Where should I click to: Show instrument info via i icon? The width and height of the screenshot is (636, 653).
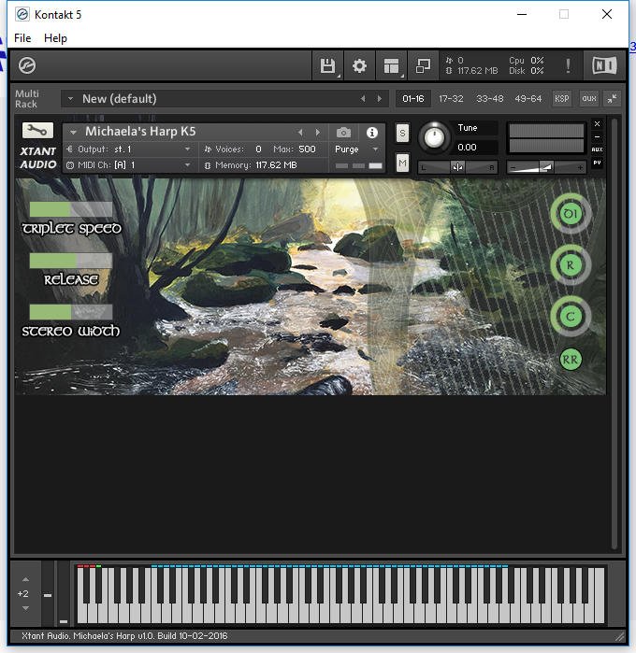(x=372, y=133)
